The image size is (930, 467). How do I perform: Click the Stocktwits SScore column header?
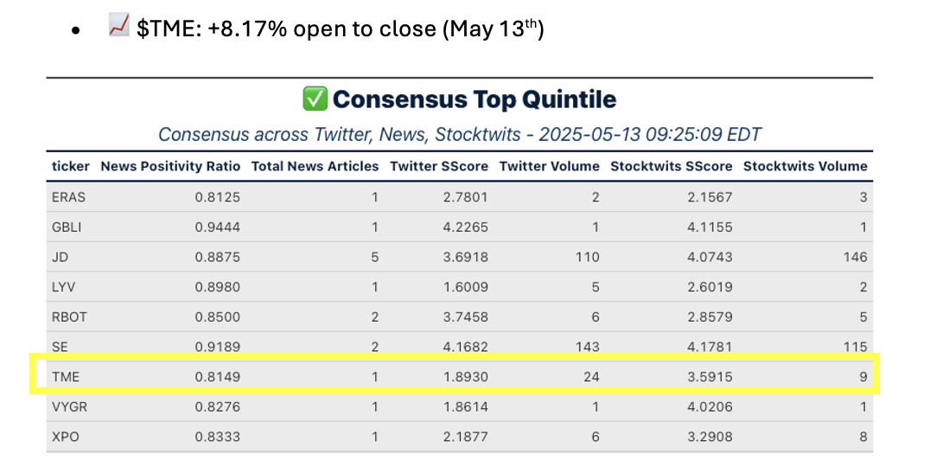coord(671,166)
